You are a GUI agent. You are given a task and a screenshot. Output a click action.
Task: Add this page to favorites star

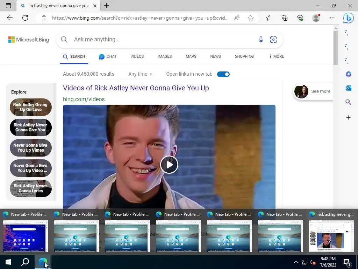pyautogui.click(x=251, y=18)
